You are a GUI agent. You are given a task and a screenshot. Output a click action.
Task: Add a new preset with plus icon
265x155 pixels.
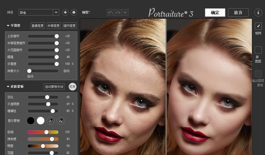[x=65, y=12]
